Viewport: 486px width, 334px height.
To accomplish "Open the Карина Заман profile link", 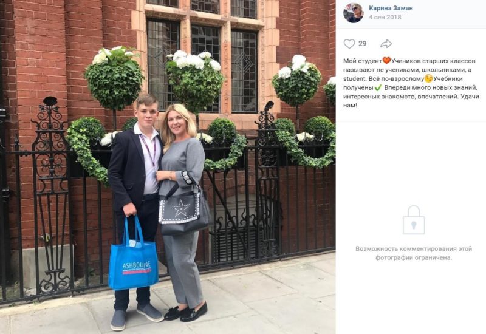I will click(391, 8).
